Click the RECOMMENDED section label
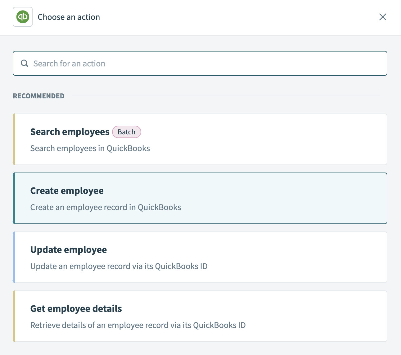 (x=39, y=96)
